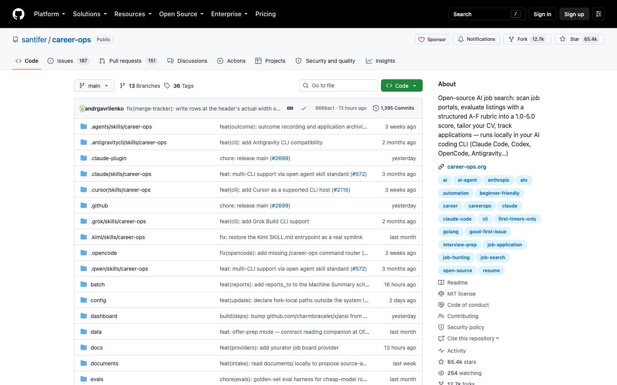This screenshot has width=617, height=385.
Task: Expand the Open Source menu
Action: pos(181,14)
